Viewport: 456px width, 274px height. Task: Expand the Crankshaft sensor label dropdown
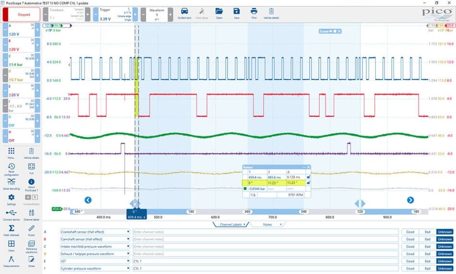(128, 232)
